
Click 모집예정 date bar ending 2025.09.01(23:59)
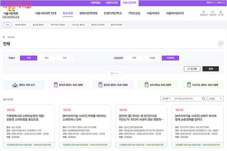point(198,145)
